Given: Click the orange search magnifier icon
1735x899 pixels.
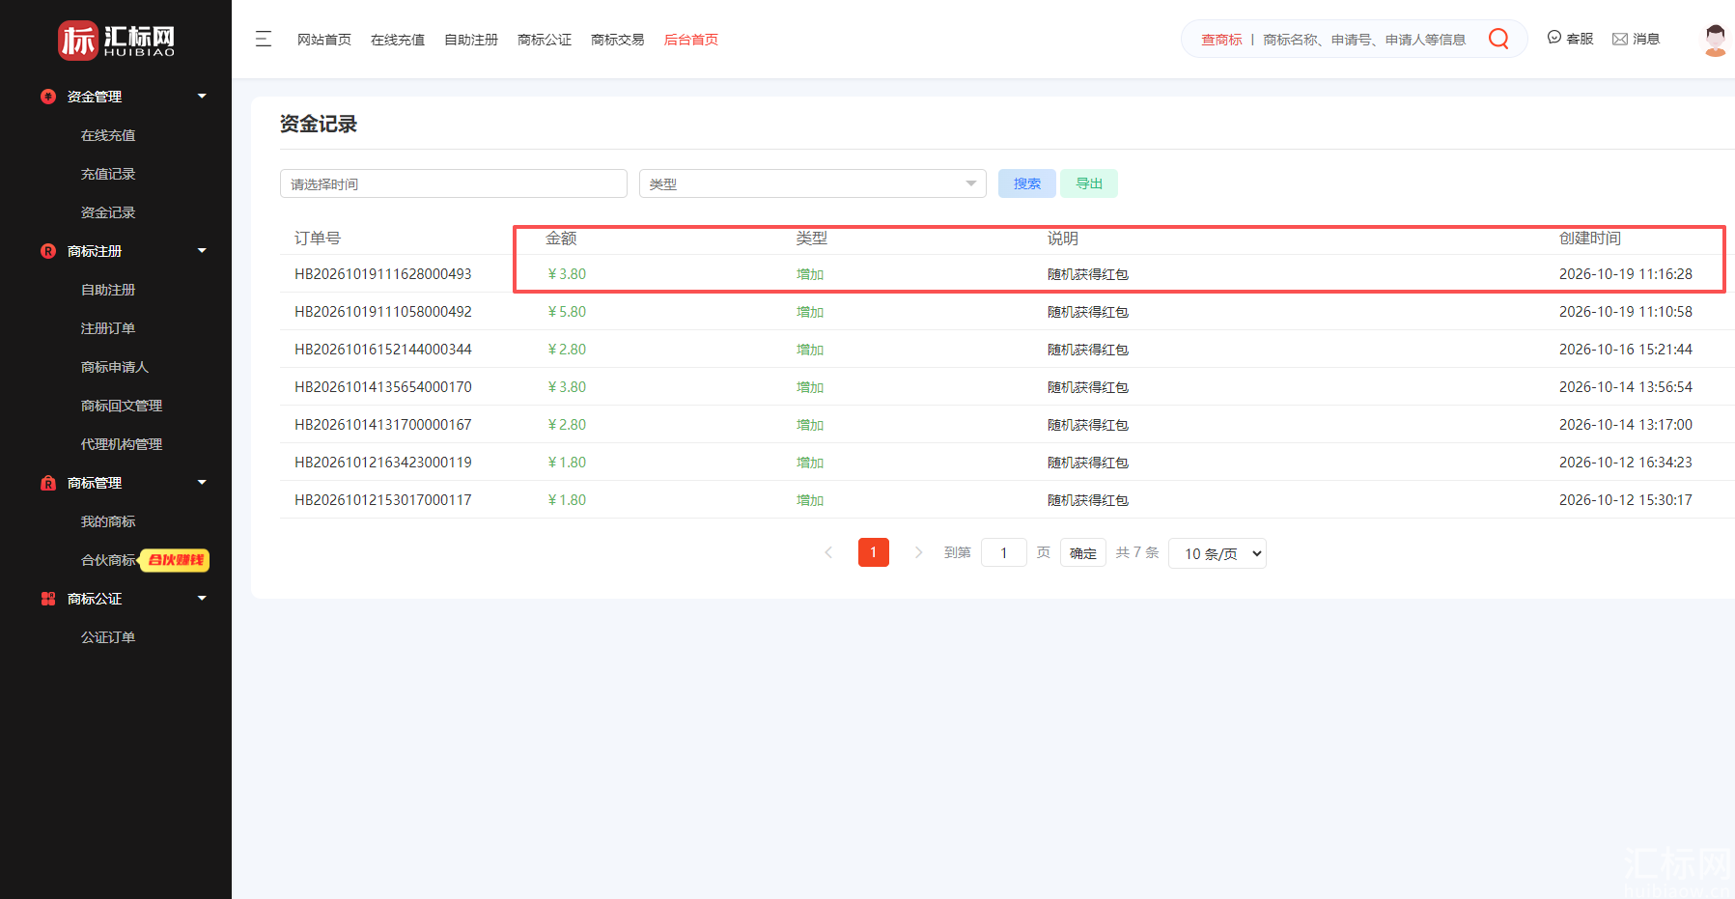Looking at the screenshot, I should pos(1498,39).
